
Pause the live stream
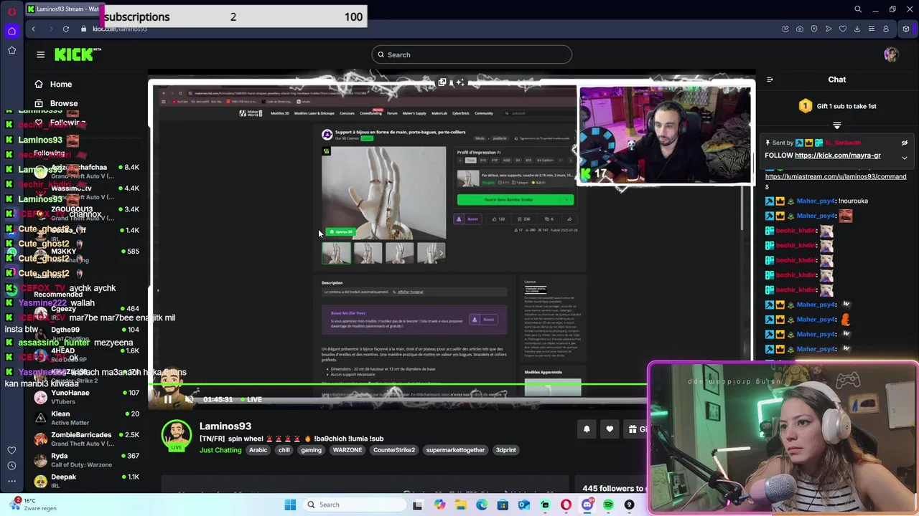pos(167,399)
